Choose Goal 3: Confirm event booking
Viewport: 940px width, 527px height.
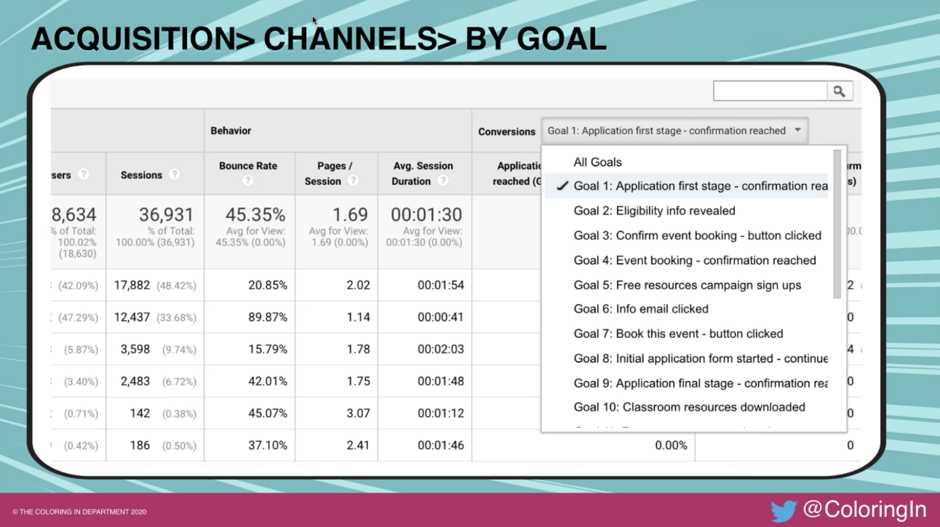(x=698, y=236)
